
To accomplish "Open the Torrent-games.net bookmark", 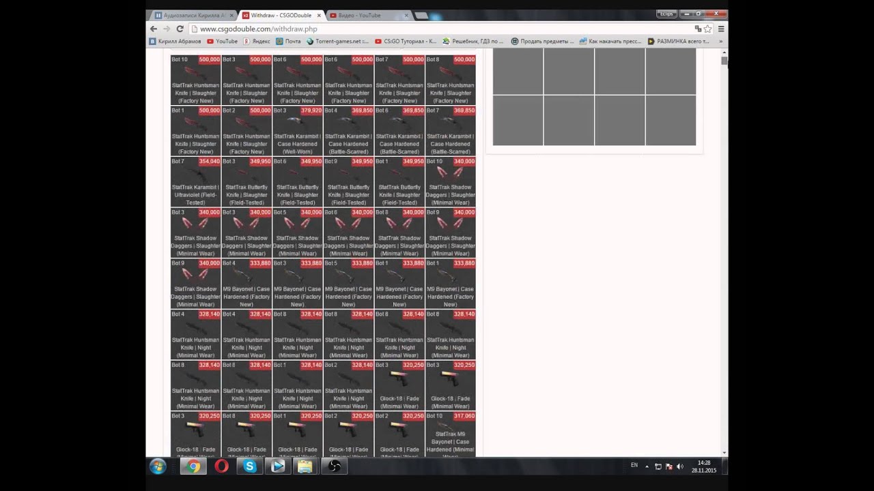I will (x=337, y=41).
